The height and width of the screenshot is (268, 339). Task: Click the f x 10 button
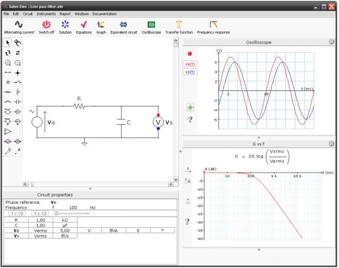[x=40, y=213]
